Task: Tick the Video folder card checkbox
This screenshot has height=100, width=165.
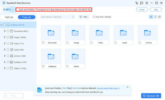Action: click(x=92, y=42)
